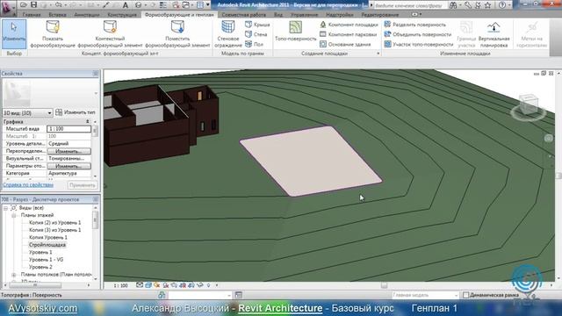Select the Стройплощадка view in browser

(47, 245)
